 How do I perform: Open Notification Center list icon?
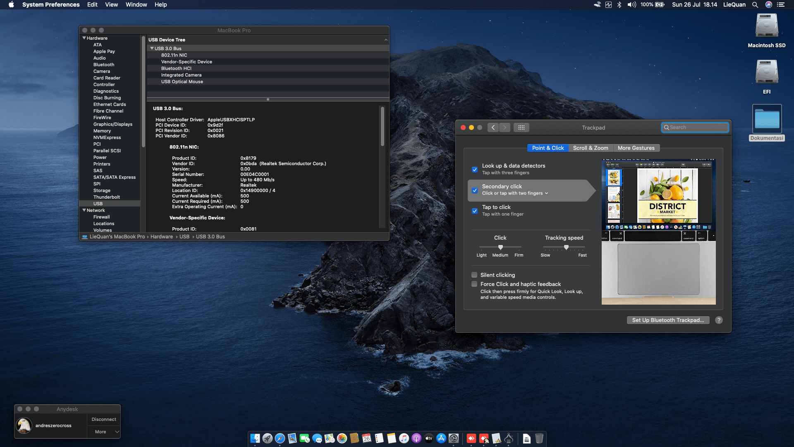(781, 5)
